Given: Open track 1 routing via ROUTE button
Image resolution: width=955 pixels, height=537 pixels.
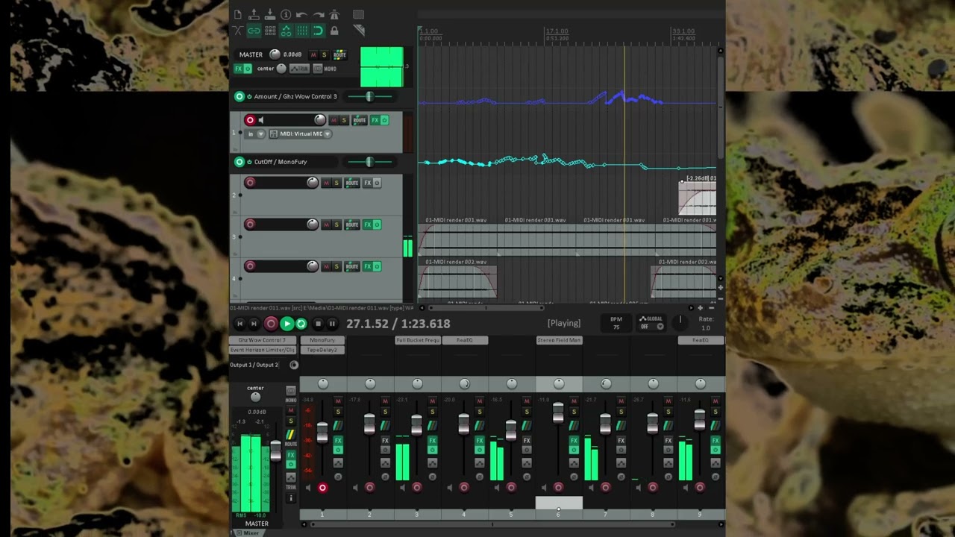Looking at the screenshot, I should [x=360, y=120].
